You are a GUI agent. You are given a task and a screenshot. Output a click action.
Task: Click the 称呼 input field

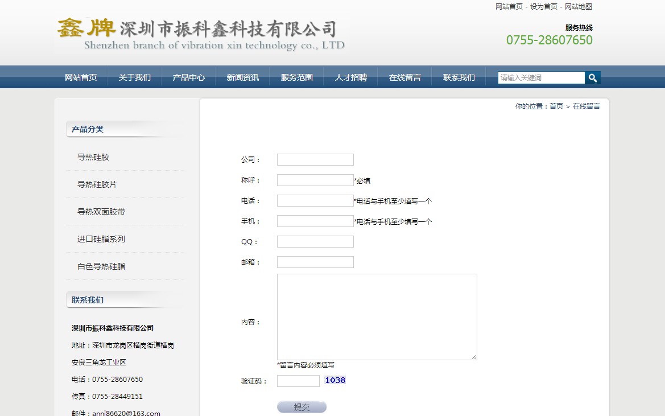tap(315, 180)
